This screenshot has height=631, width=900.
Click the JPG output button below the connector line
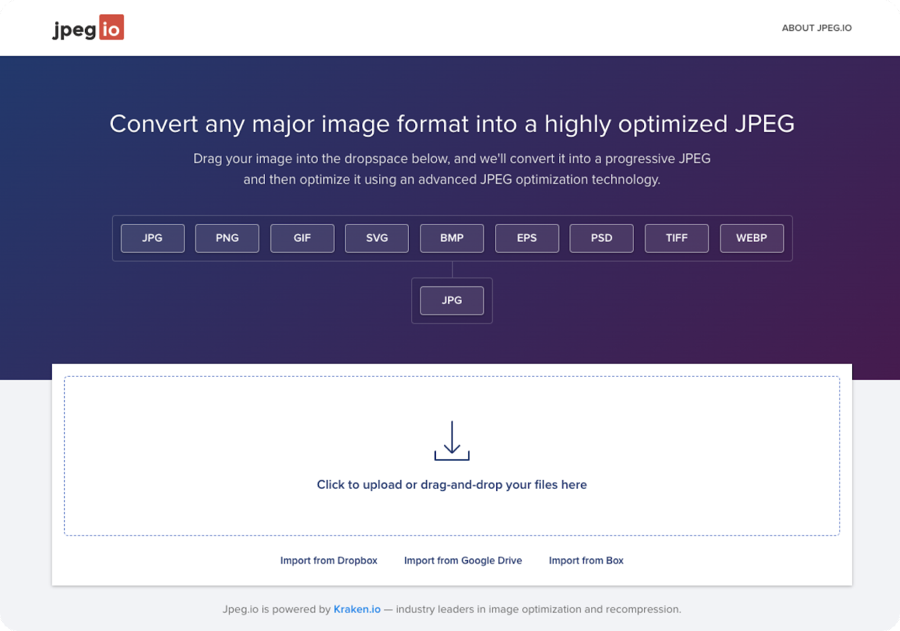[x=452, y=300]
